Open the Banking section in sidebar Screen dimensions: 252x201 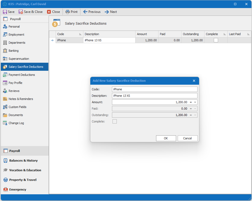pyautogui.click(x=13, y=51)
